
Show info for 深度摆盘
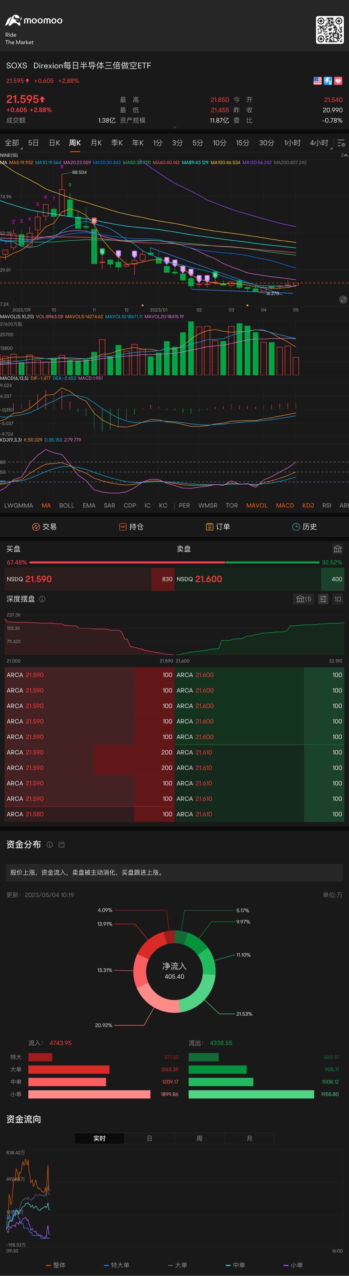[x=43, y=599]
